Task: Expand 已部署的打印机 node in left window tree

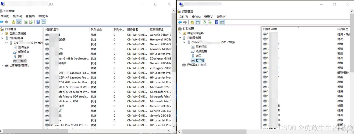Action: pos(2,65)
